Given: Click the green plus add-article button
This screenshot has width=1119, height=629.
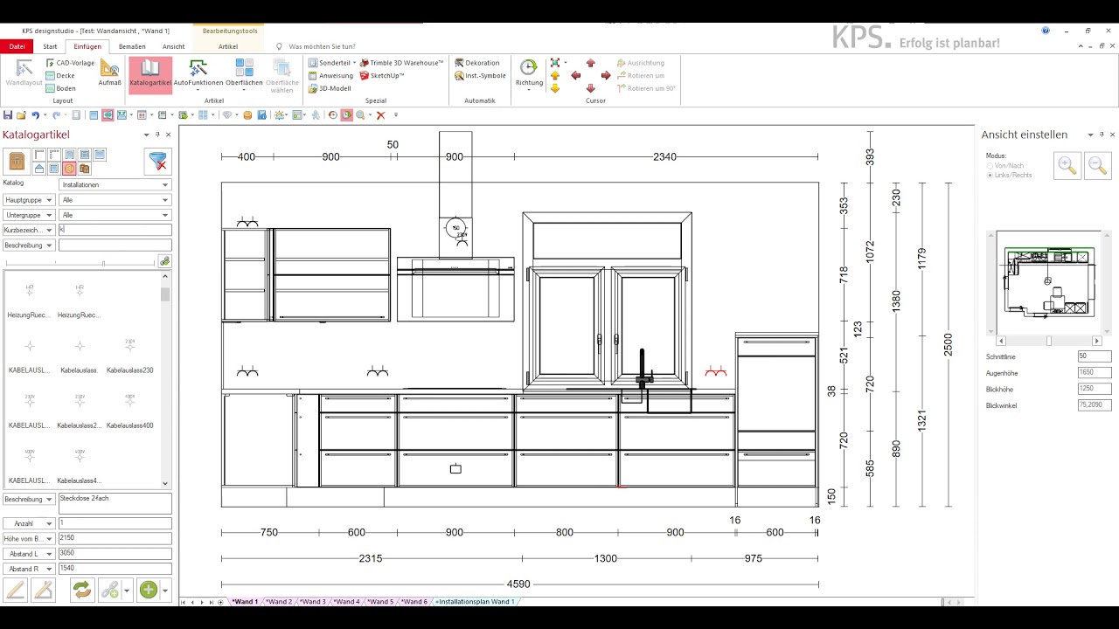Looking at the screenshot, I should click(149, 590).
